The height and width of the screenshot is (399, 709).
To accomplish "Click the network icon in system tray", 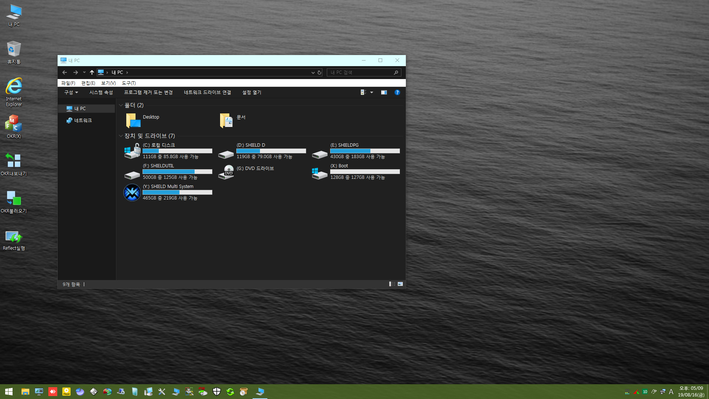I will coord(663,392).
